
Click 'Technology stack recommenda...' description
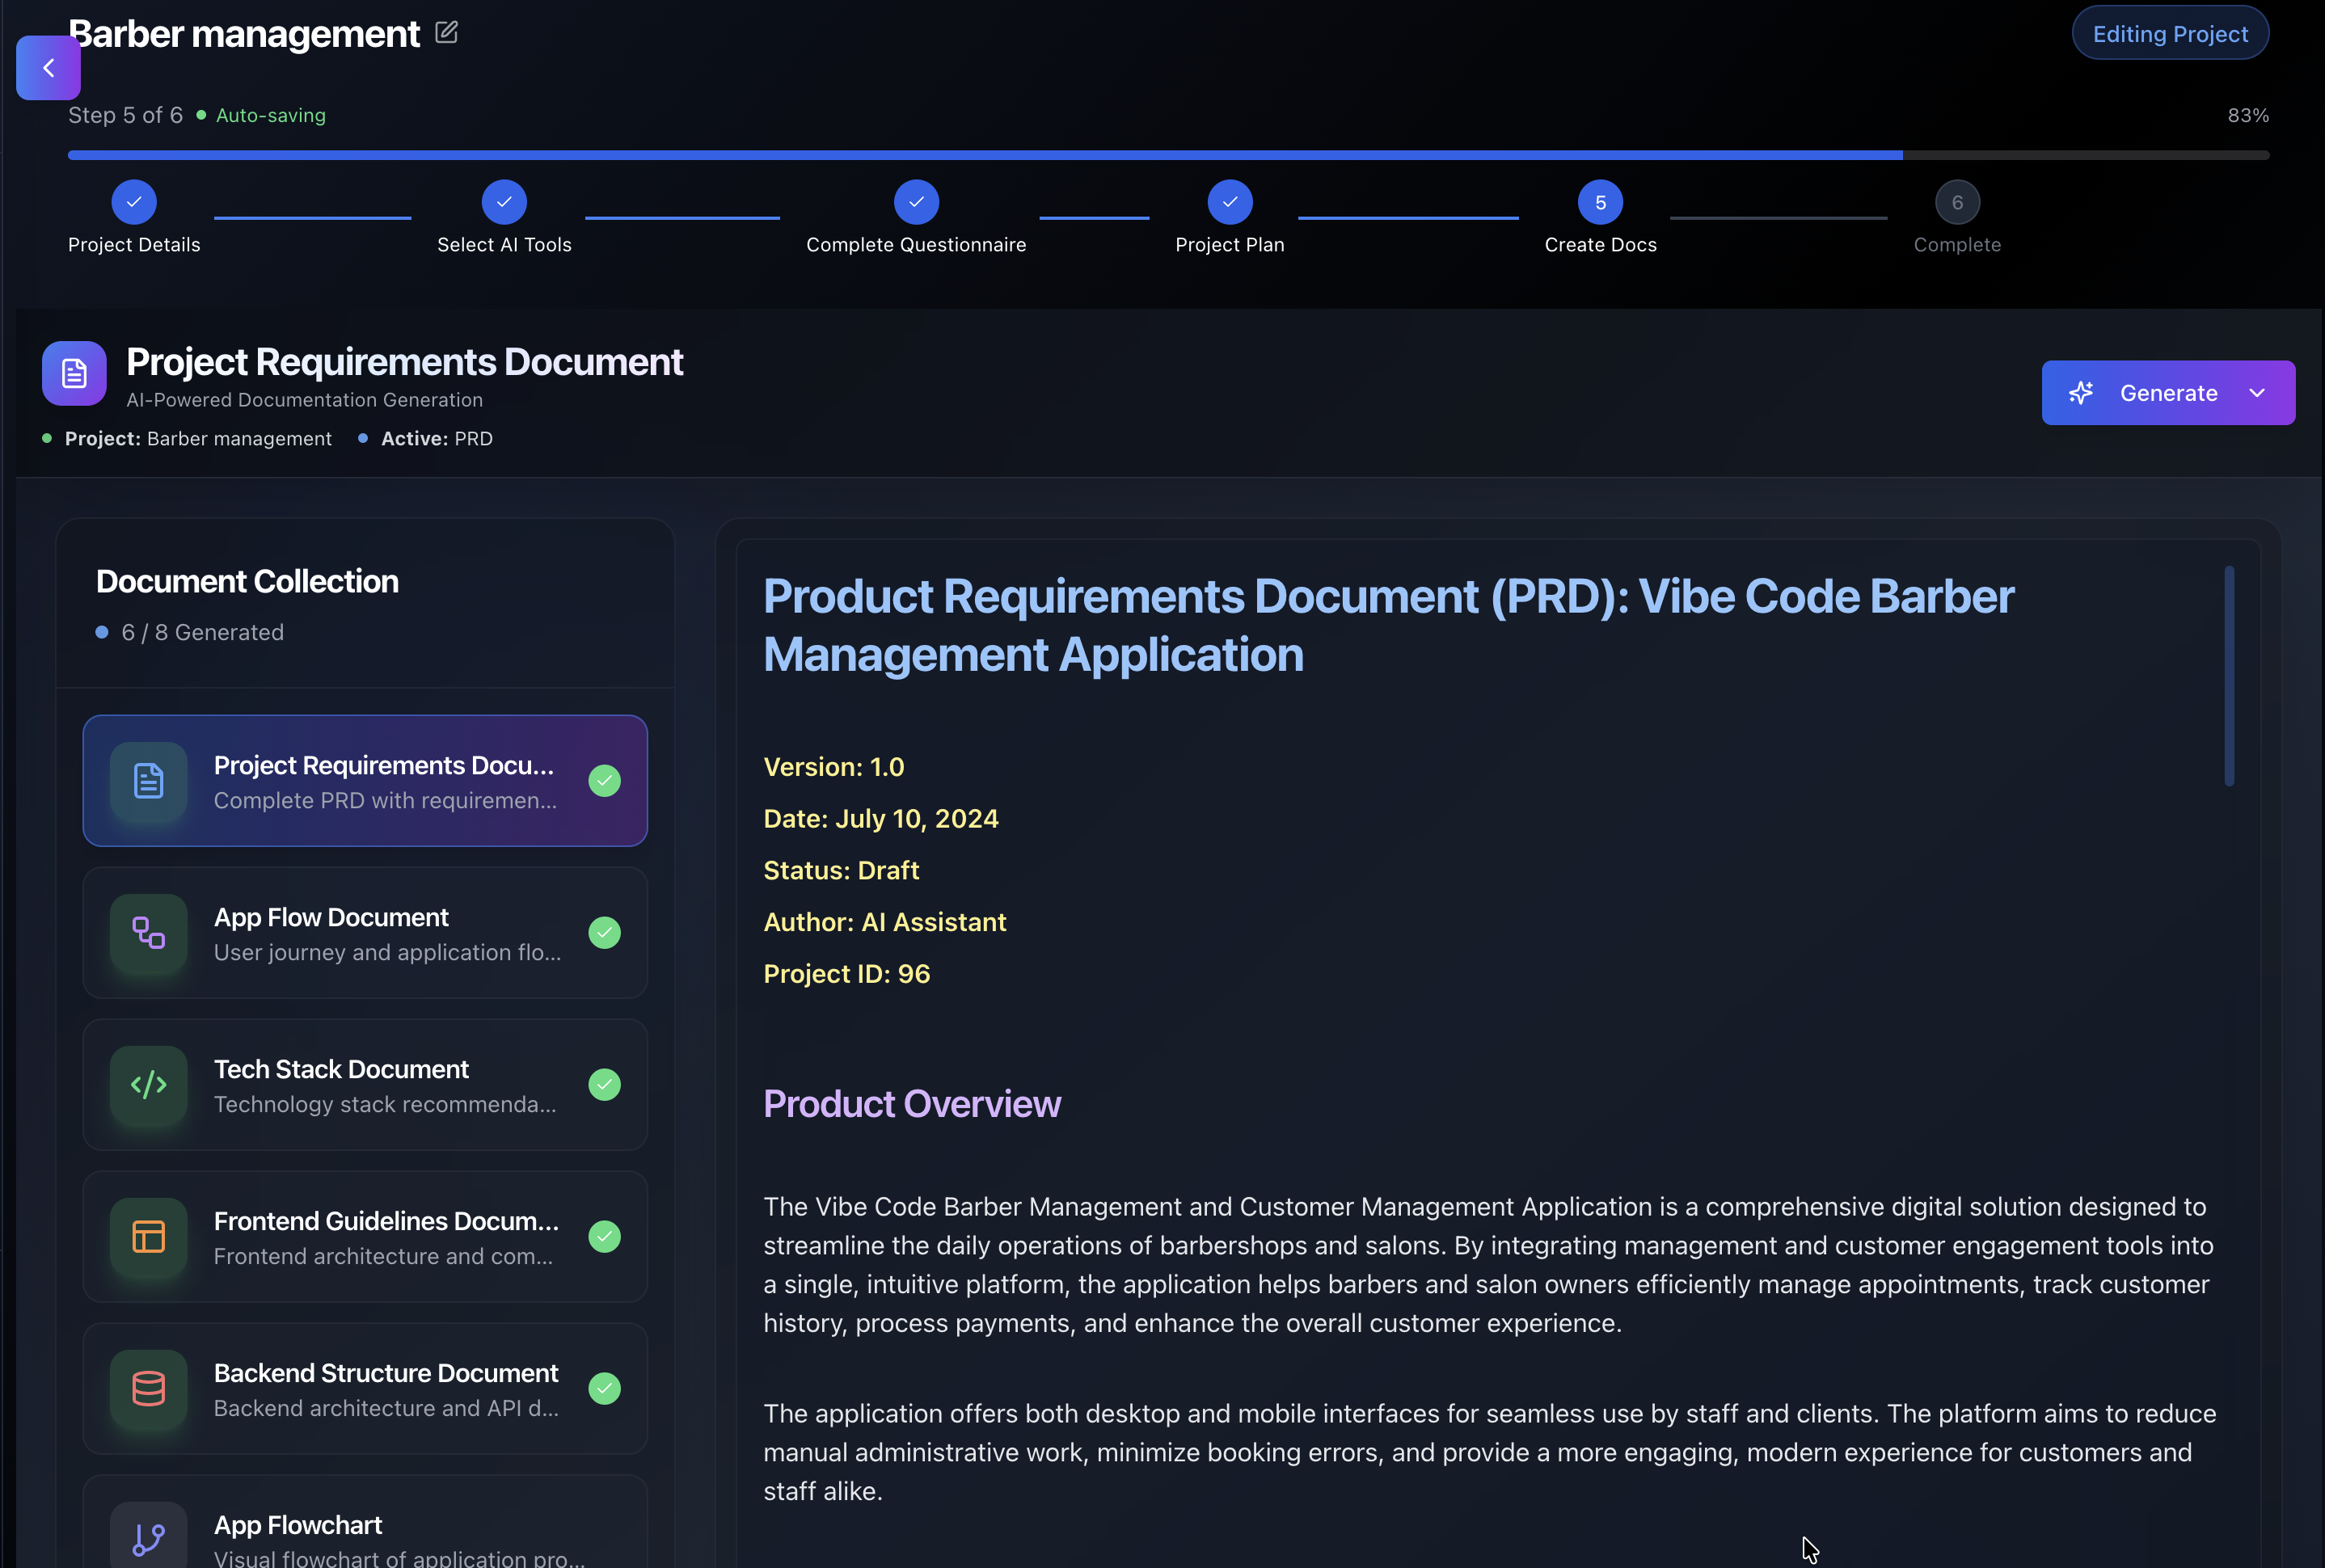click(x=385, y=1104)
